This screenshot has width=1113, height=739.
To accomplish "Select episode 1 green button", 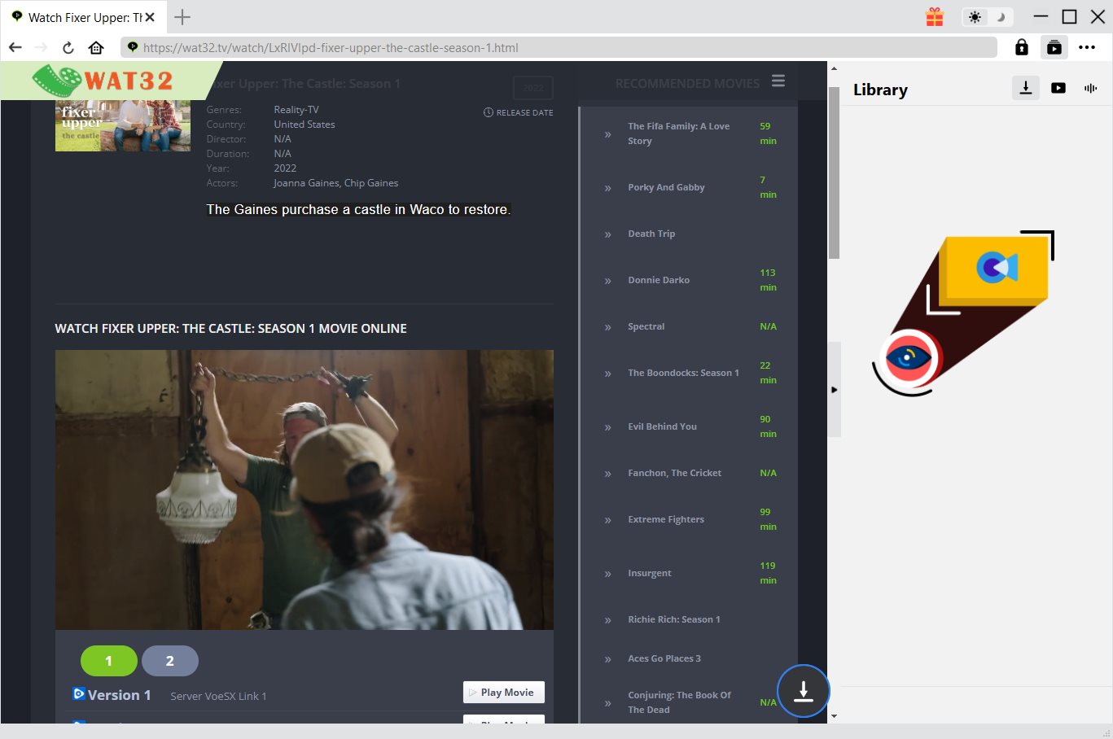I will 109,661.
